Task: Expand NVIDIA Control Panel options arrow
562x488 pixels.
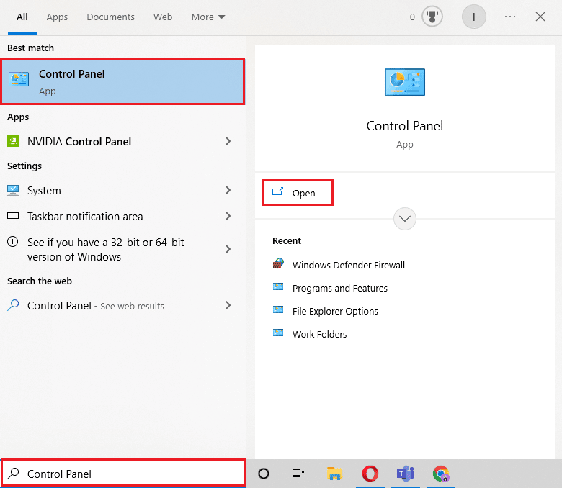Action: pyautogui.click(x=228, y=141)
